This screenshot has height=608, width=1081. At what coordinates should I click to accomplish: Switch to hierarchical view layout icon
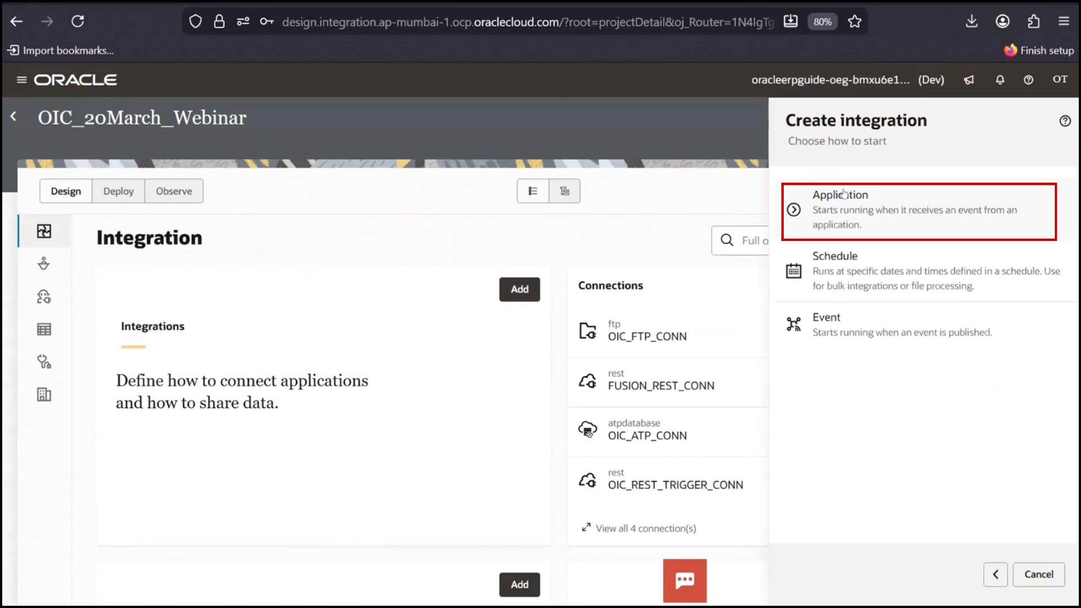click(x=565, y=191)
